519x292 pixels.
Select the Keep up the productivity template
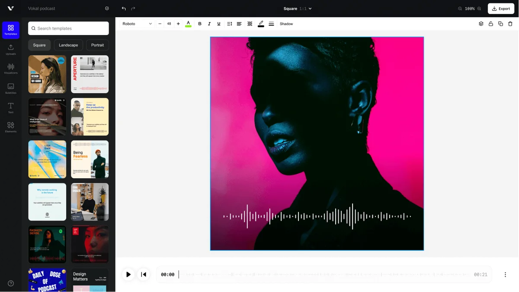point(90,117)
